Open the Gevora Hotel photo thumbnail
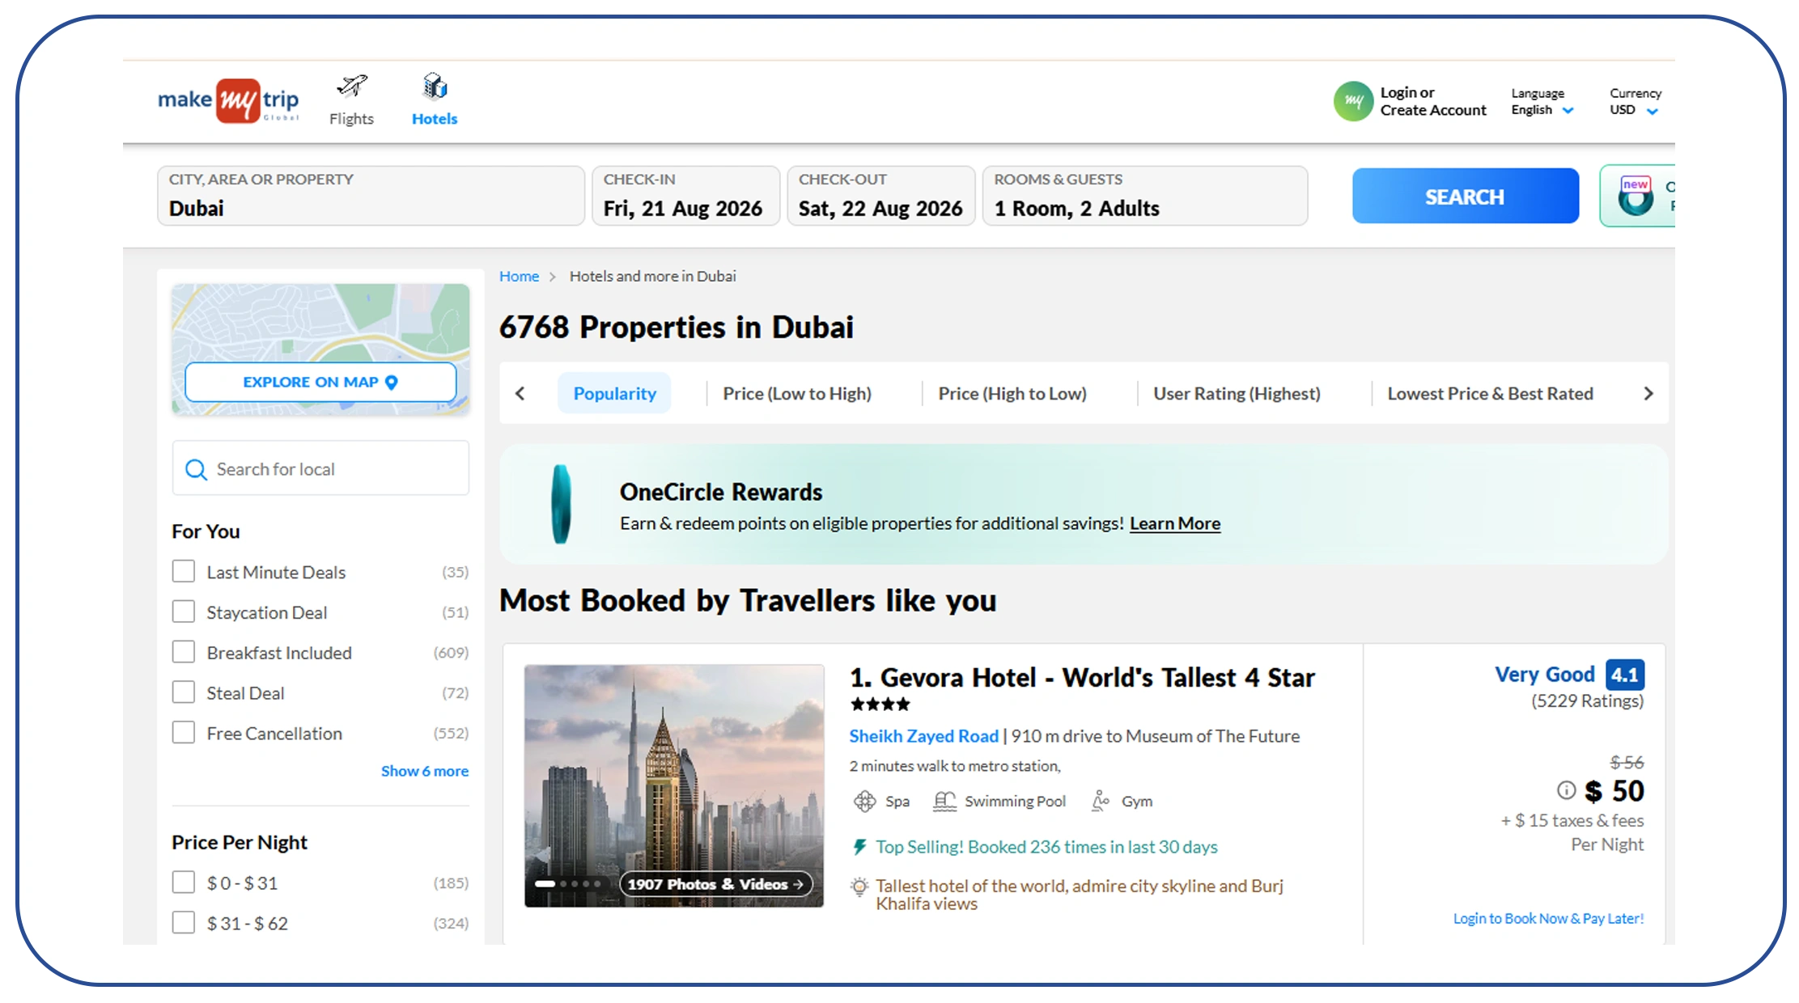Viewport: 1799px width, 1003px height. (x=674, y=785)
